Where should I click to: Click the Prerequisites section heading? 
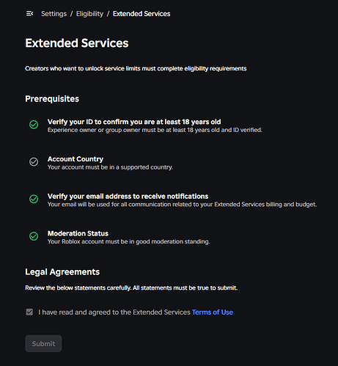[52, 99]
